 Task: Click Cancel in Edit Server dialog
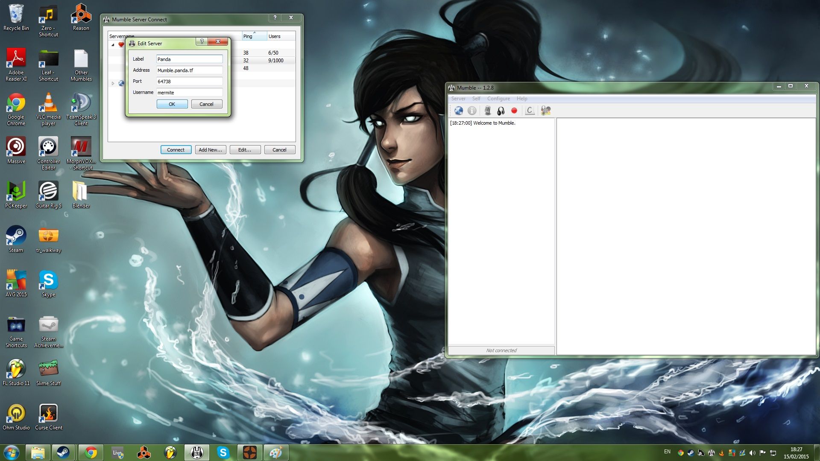click(206, 104)
